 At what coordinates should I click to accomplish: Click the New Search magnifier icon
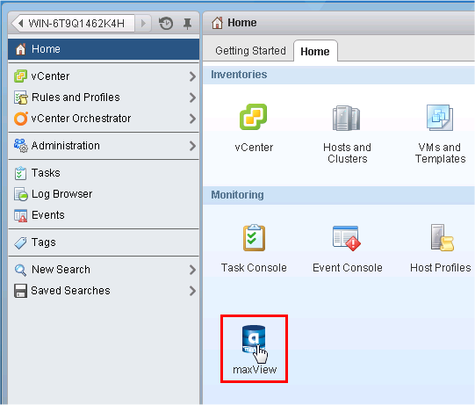pyautogui.click(x=20, y=270)
